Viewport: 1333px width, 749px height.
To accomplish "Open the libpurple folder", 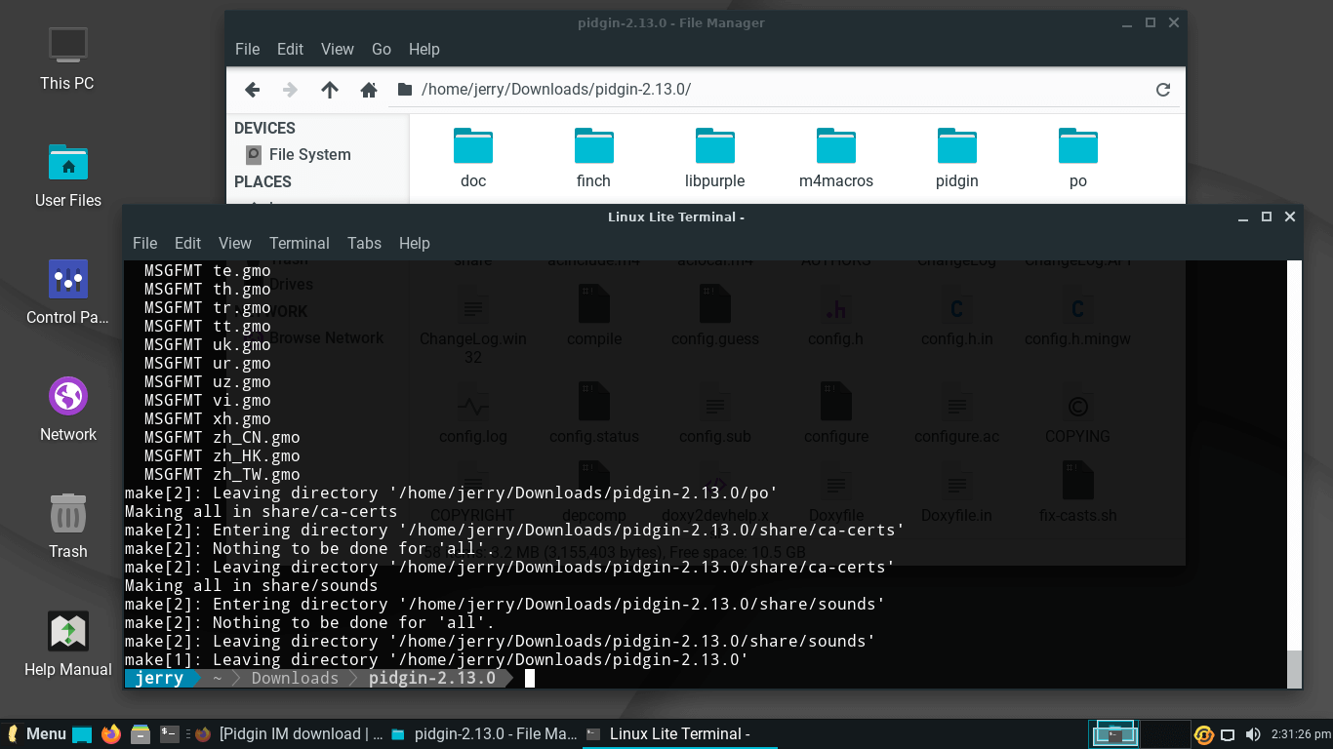I will coord(714,157).
